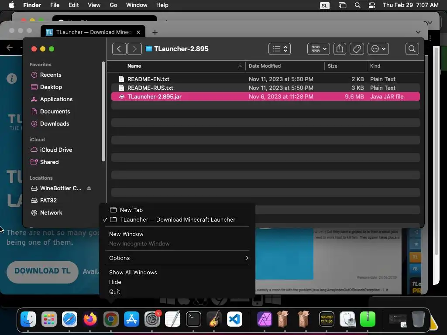Select the TLauncher-2.895.jar file
This screenshot has height=335, width=447.
(x=265, y=96)
